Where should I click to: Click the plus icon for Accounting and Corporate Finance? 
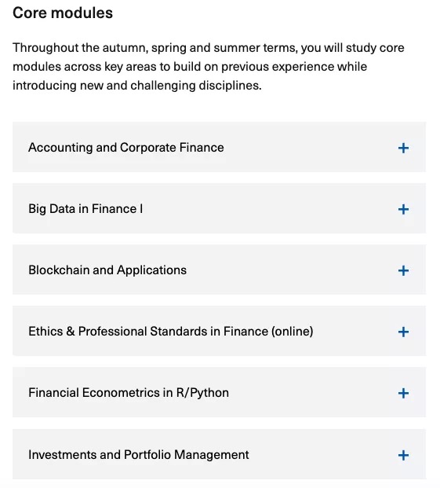pyautogui.click(x=403, y=148)
